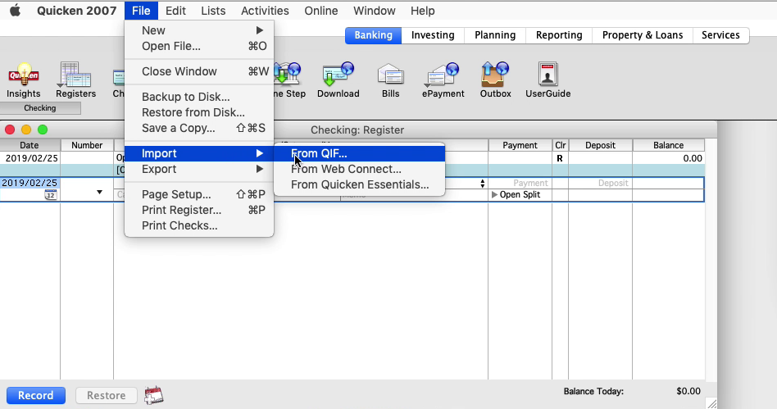Expand the Export submenu
Viewport: 777px width, 409px height.
(198, 169)
